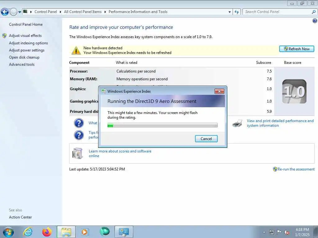Show hidden tray icons arrow
Image resolution: width=318 pixels, height=238 pixels.
(x=264, y=232)
